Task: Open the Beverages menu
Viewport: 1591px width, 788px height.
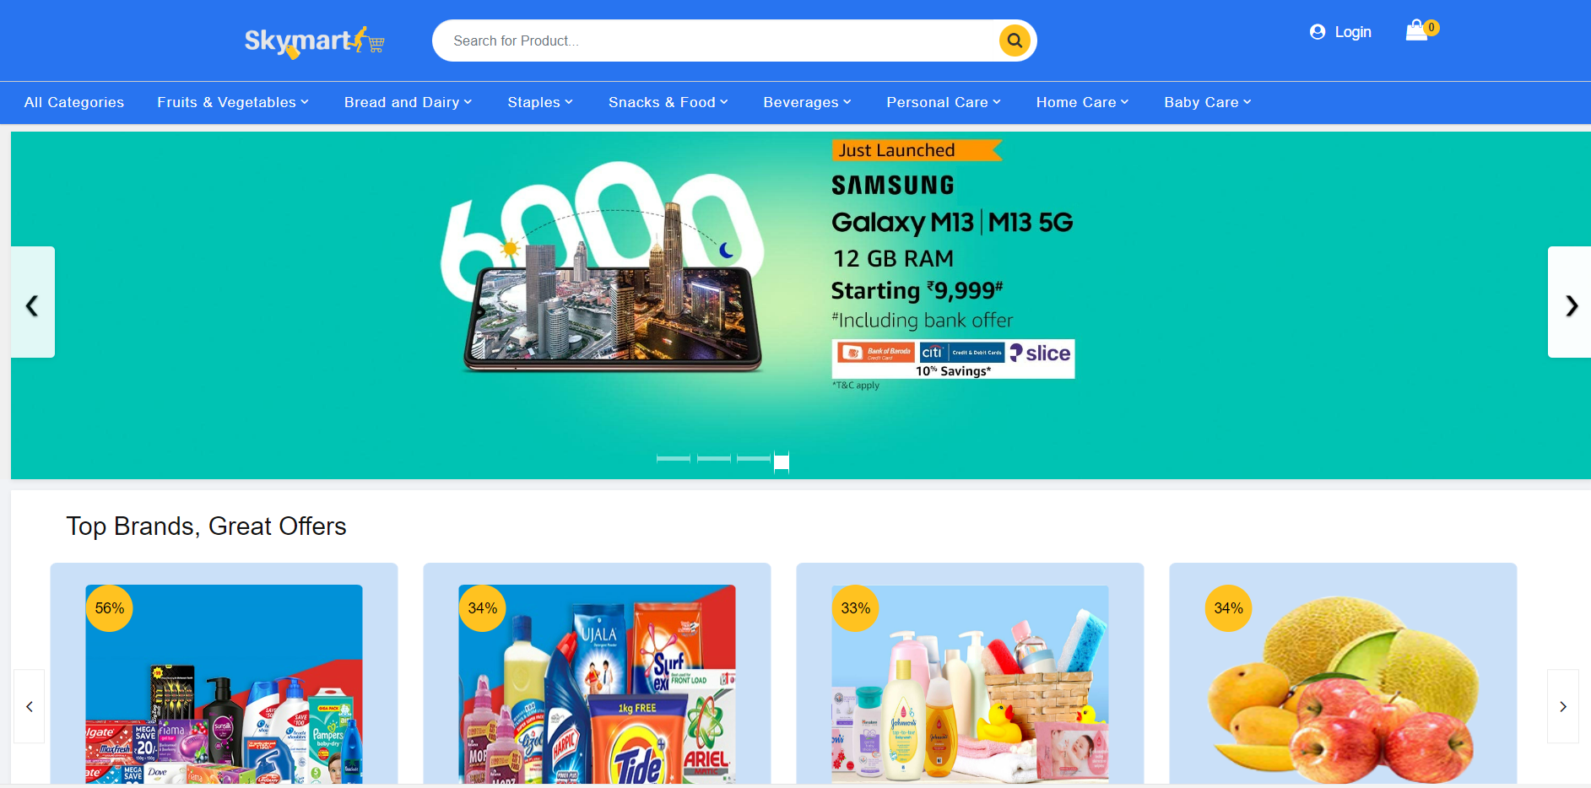Action: [808, 102]
